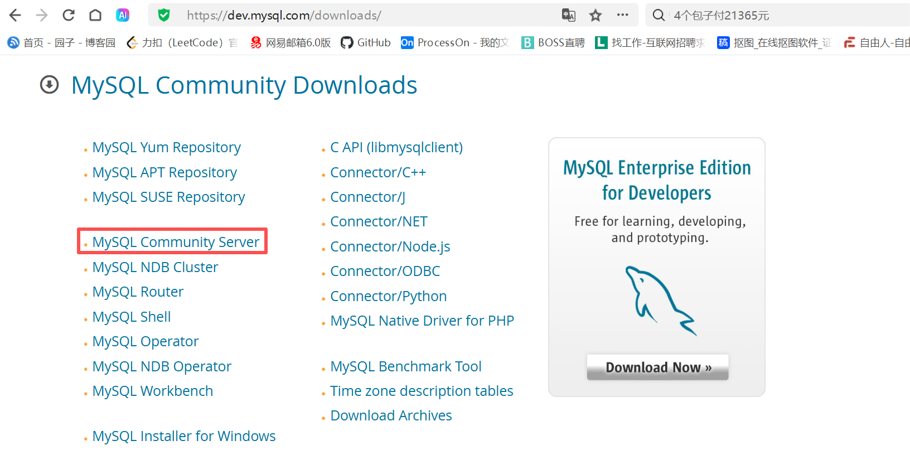Open C API (libmysqlclient)

tap(396, 147)
